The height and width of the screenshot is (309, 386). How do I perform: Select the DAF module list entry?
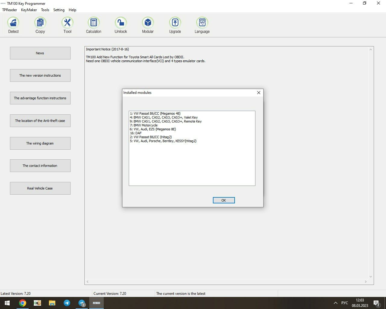[x=136, y=133]
